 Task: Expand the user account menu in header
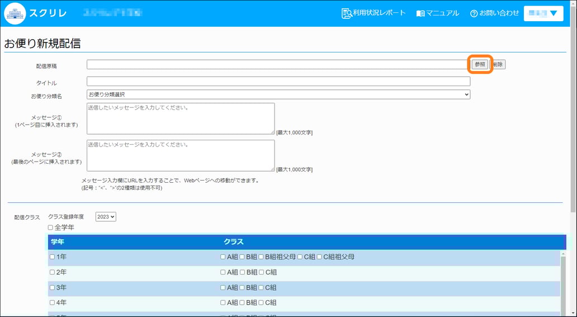click(x=543, y=13)
